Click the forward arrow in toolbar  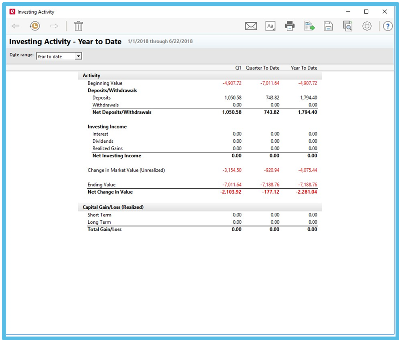[x=55, y=26]
